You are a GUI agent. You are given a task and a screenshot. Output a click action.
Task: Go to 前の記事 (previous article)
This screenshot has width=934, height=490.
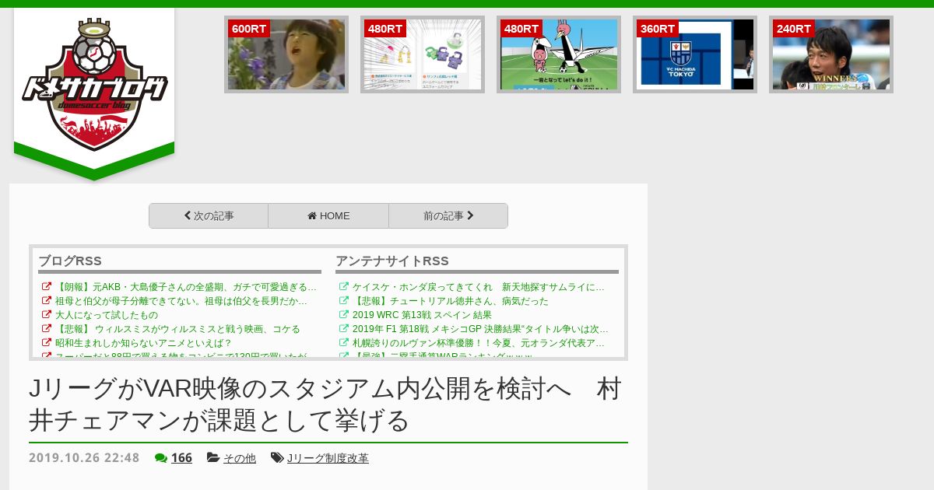448,216
